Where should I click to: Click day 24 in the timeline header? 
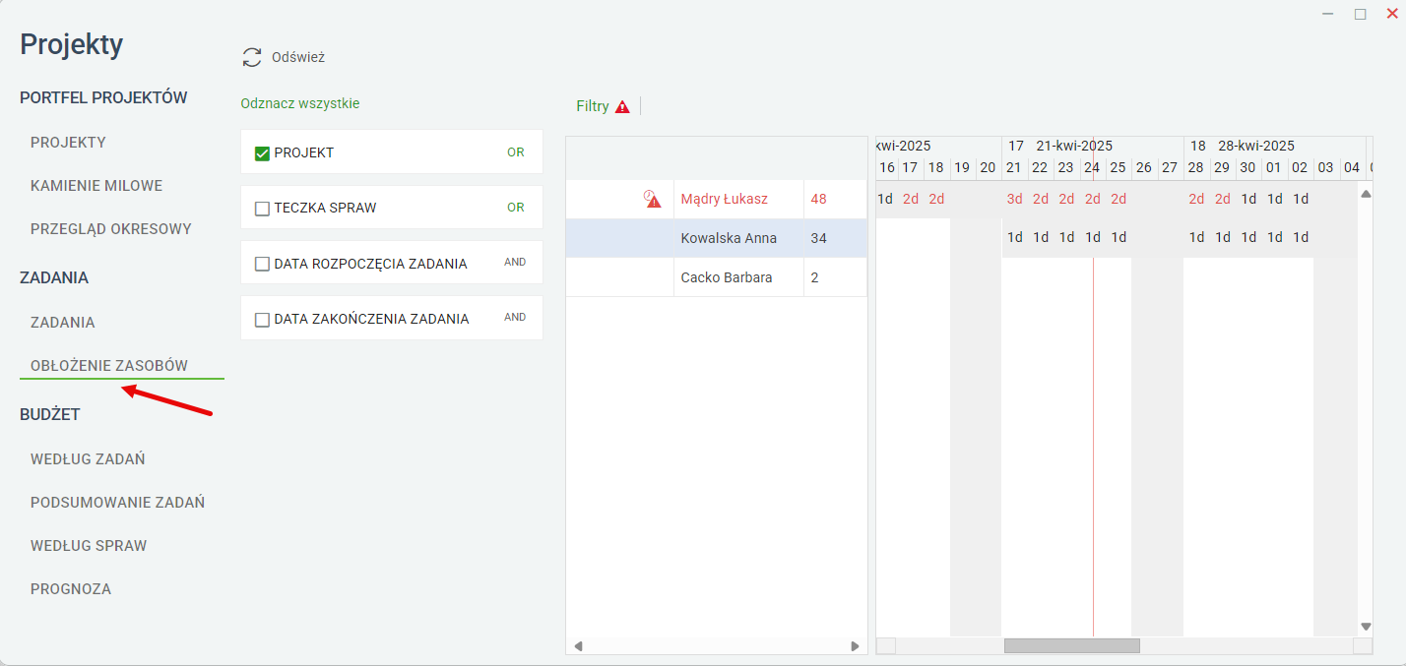[x=1092, y=167]
